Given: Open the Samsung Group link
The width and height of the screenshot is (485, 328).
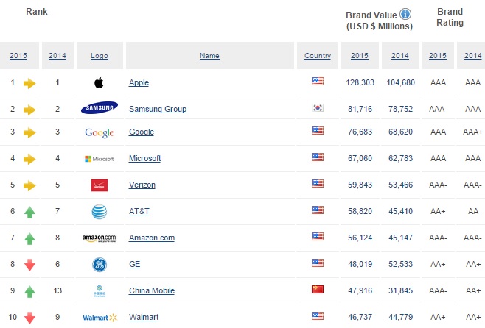Looking at the screenshot, I should tap(157, 110).
